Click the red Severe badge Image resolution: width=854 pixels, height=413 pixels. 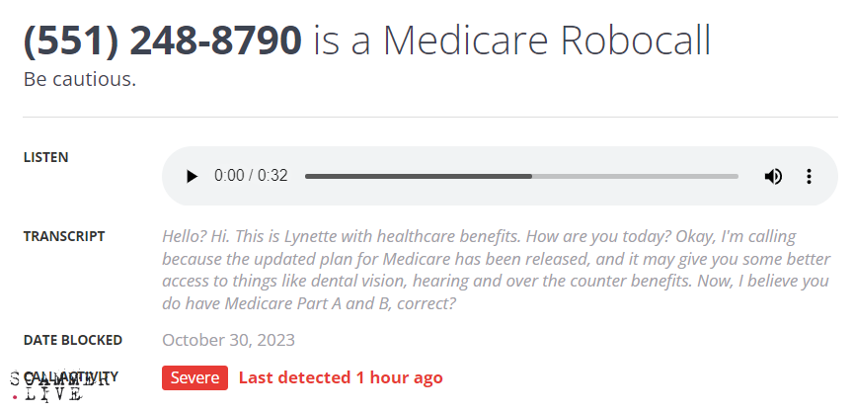point(194,377)
